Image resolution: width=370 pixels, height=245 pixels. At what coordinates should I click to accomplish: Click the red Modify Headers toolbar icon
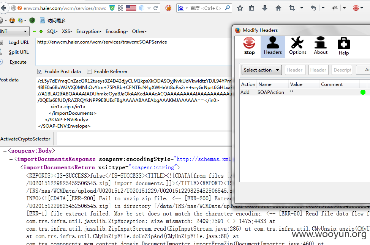356,8
